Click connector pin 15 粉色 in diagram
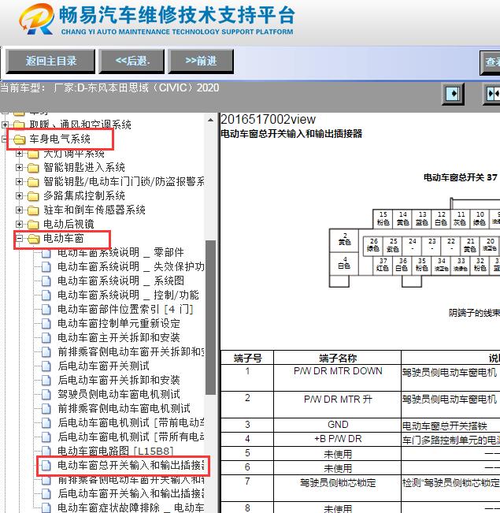 pos(383,218)
